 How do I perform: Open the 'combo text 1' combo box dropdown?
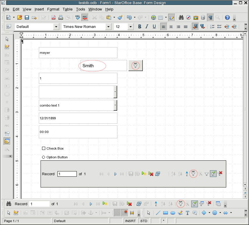click(115, 105)
